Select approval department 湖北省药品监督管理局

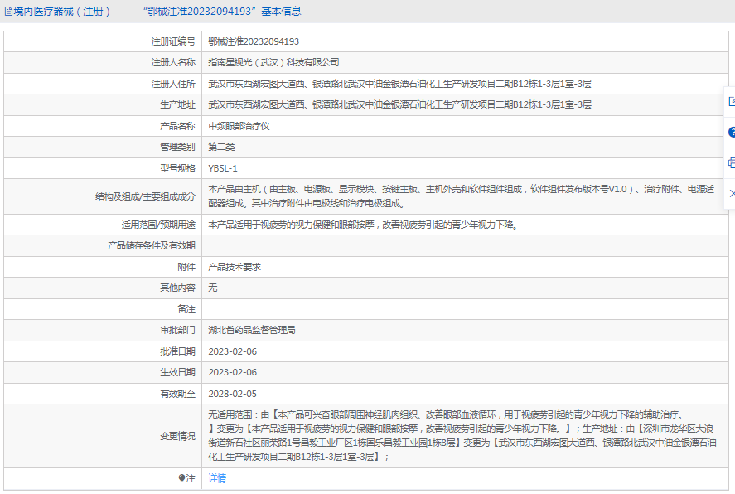[x=252, y=330]
